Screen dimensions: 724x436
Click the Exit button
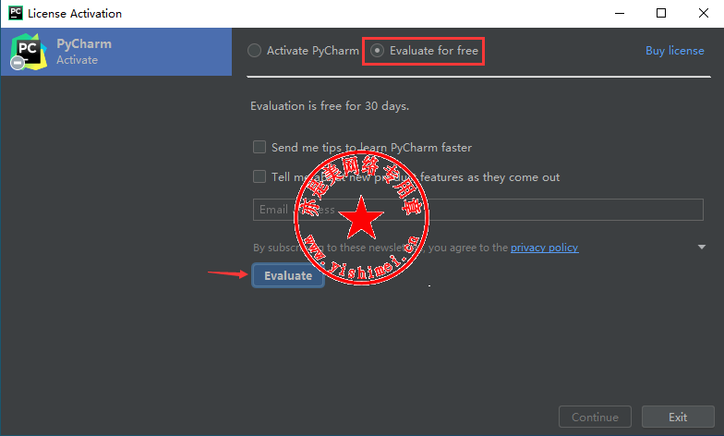tap(678, 418)
